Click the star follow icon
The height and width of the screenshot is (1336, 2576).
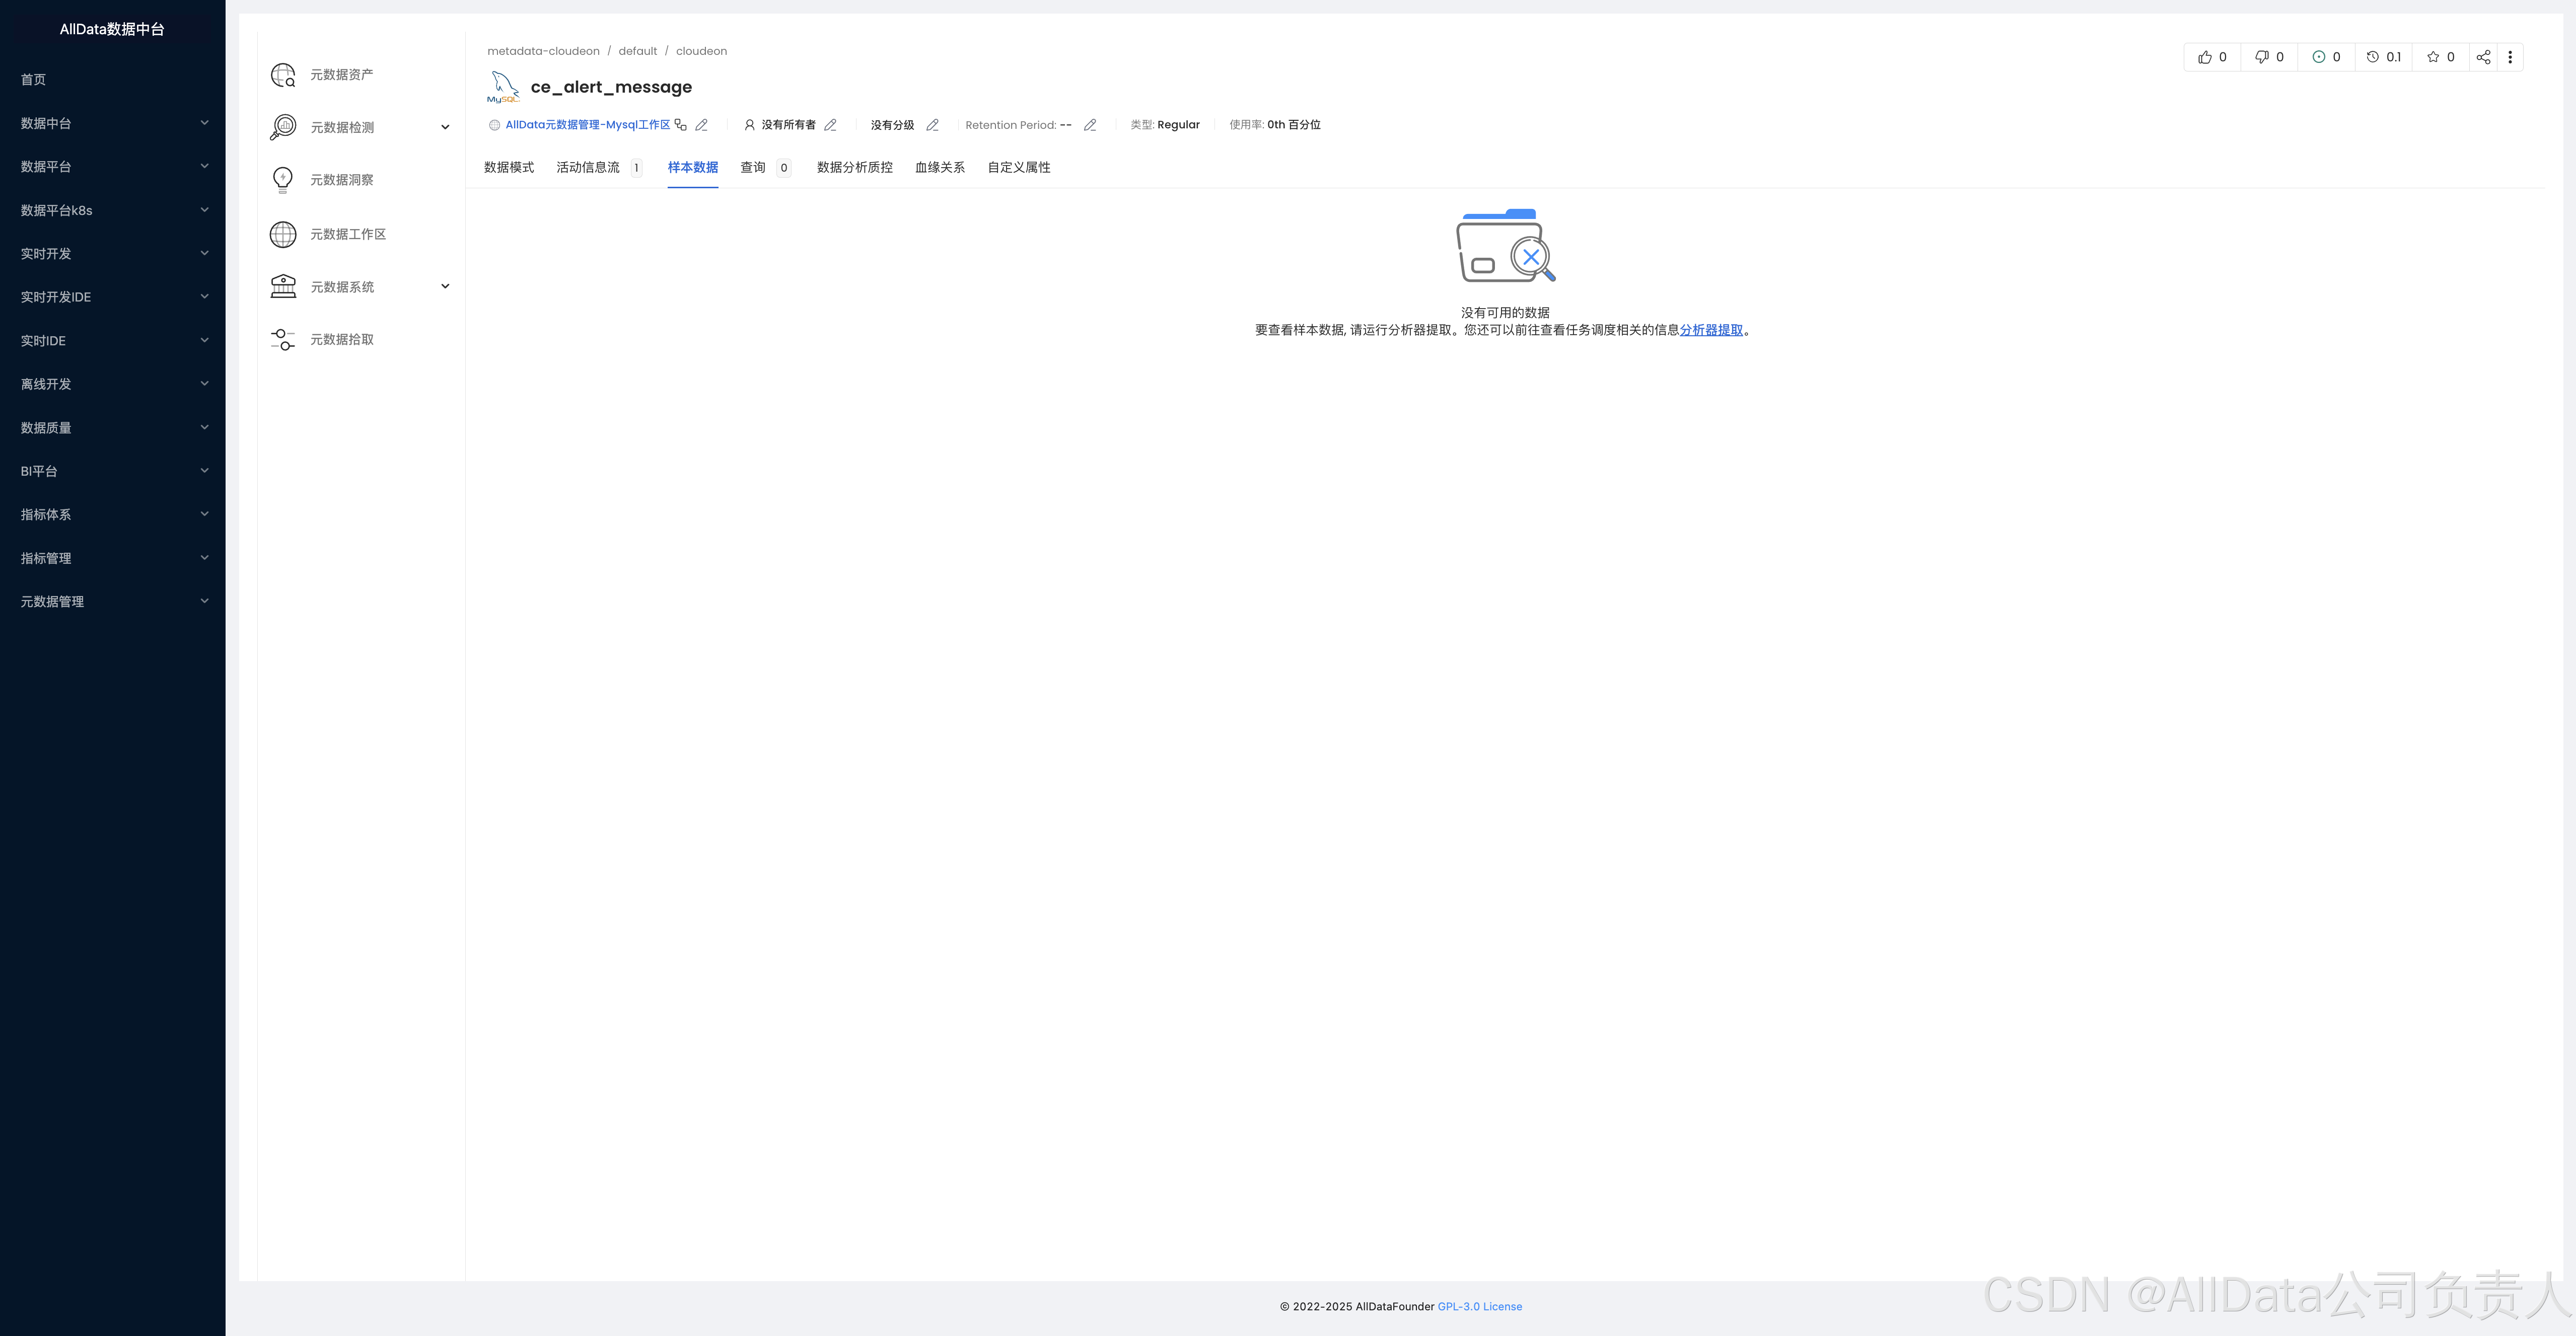(x=2433, y=57)
